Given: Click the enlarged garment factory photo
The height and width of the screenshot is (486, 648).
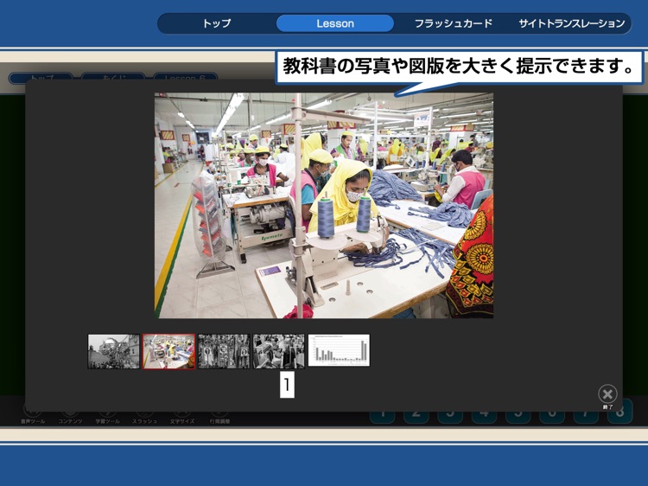Looking at the screenshot, I should [x=324, y=205].
